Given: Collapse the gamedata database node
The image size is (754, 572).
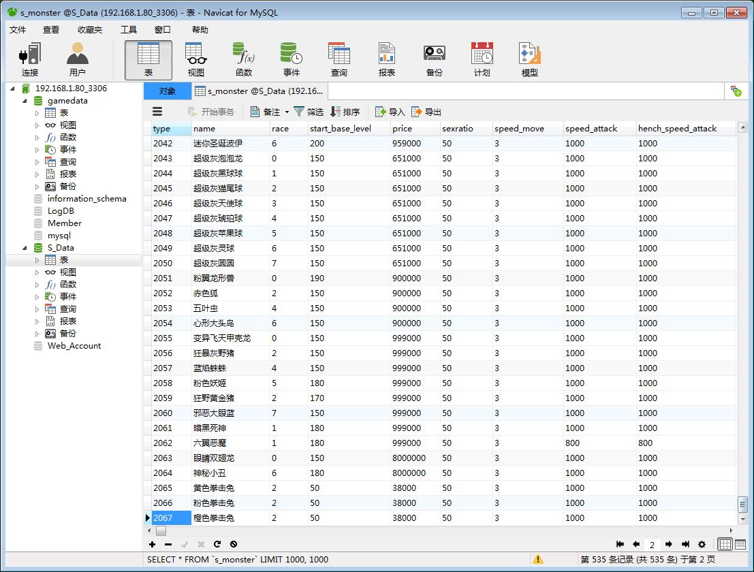Looking at the screenshot, I should click(25, 101).
